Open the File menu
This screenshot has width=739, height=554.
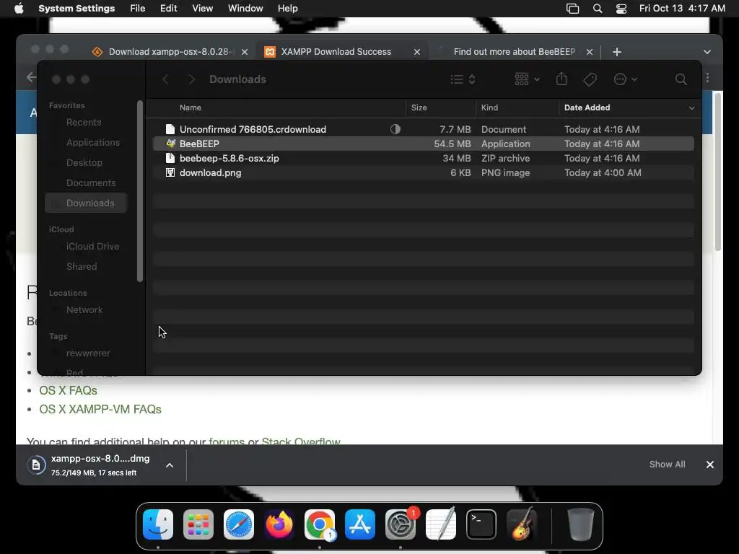click(x=138, y=9)
